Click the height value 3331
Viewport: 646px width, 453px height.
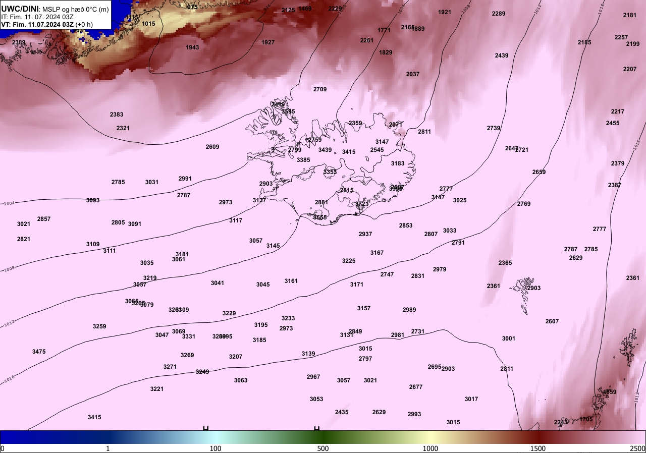[189, 336]
